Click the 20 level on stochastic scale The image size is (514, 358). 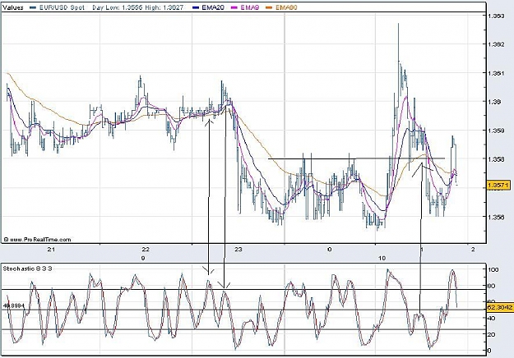pyautogui.click(x=492, y=334)
